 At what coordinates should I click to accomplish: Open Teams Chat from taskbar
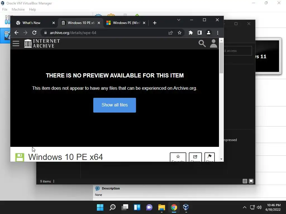tap(149, 207)
